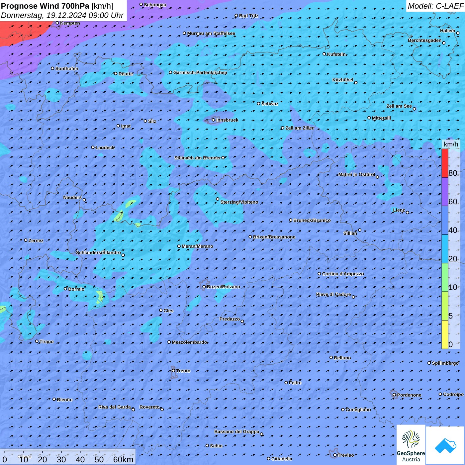This screenshot has width=465, height=465.
Task: Click the 'Garmisch-Partenkirchen' label
Action: pyautogui.click(x=200, y=72)
